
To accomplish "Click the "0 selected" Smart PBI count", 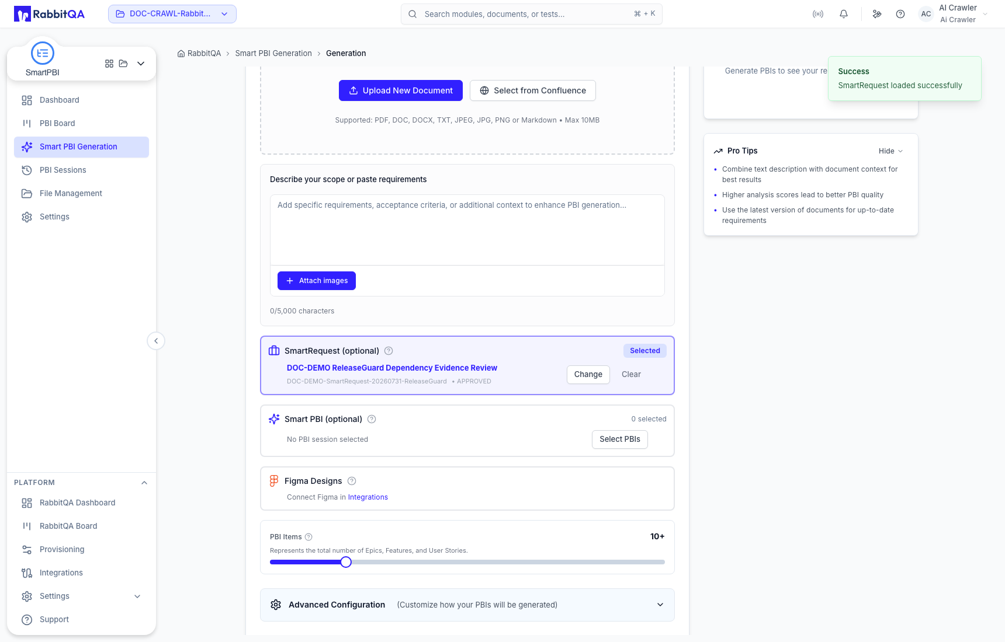I will tap(649, 419).
